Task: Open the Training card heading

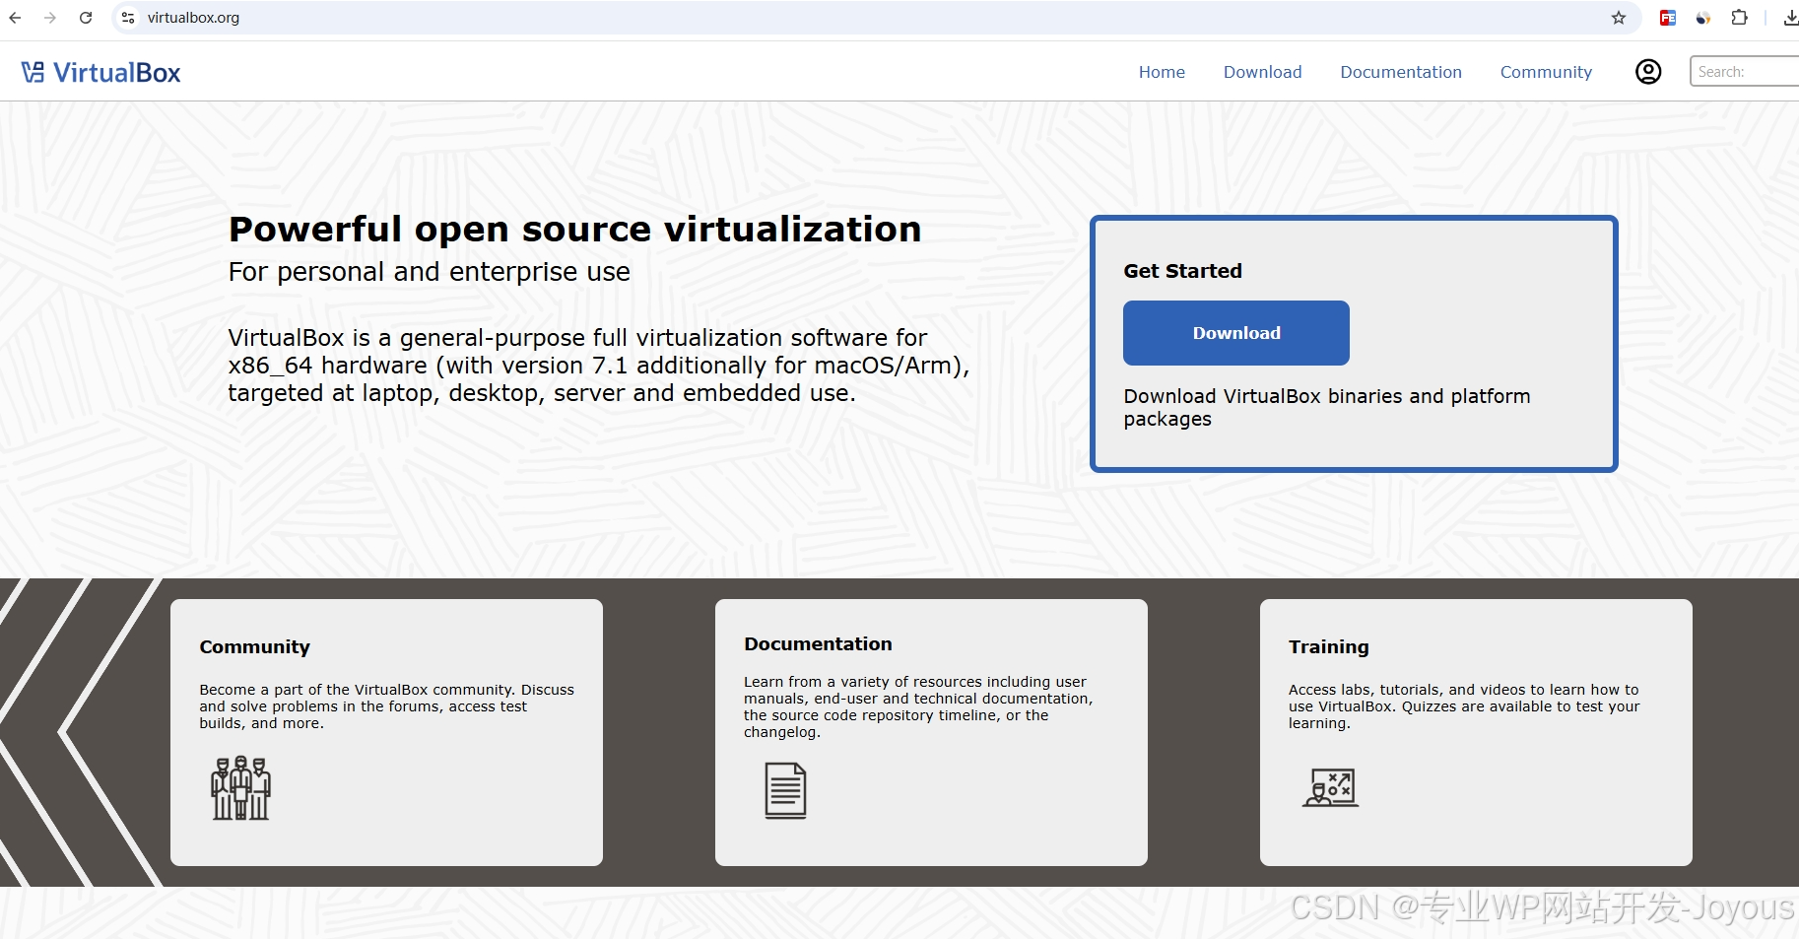Action: 1328,646
